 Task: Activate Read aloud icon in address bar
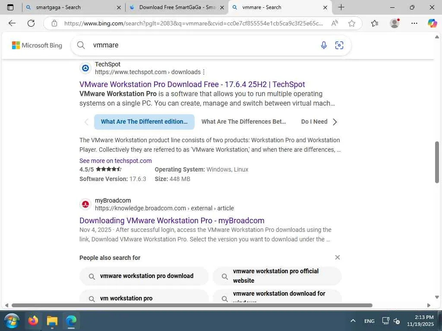(x=335, y=23)
